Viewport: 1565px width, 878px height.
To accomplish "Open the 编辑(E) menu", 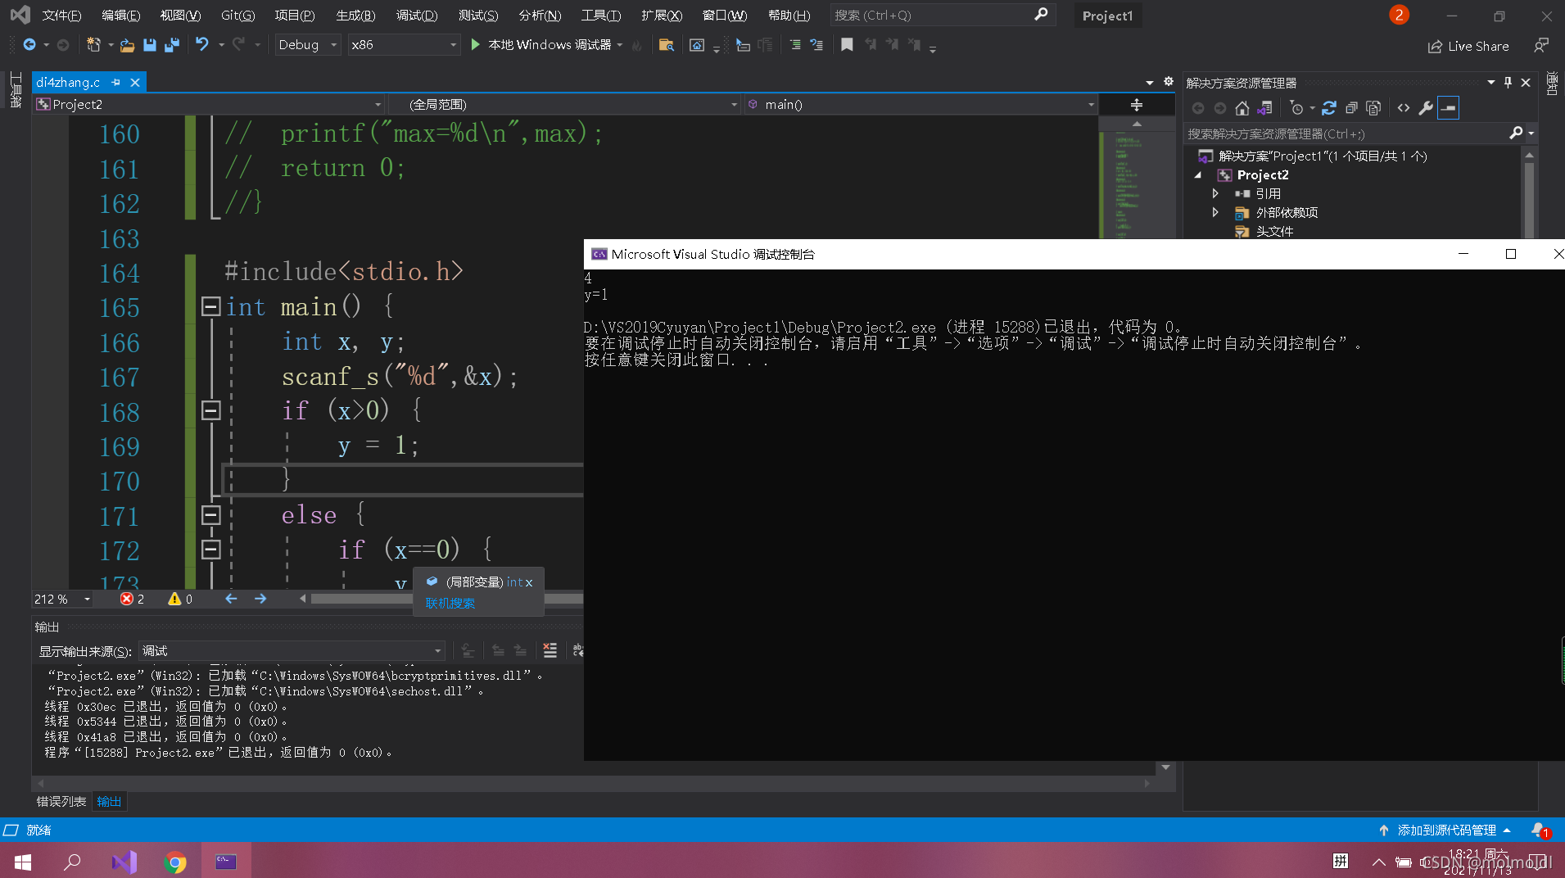I will (120, 16).
